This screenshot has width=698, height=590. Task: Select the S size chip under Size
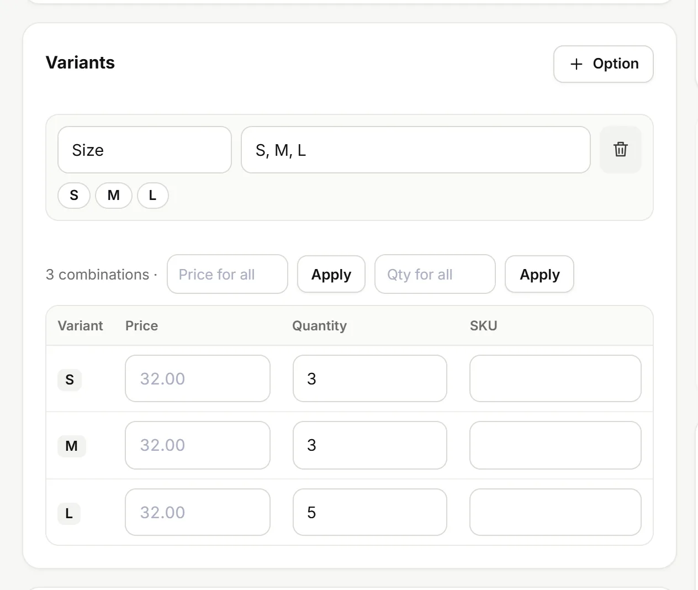tap(74, 196)
